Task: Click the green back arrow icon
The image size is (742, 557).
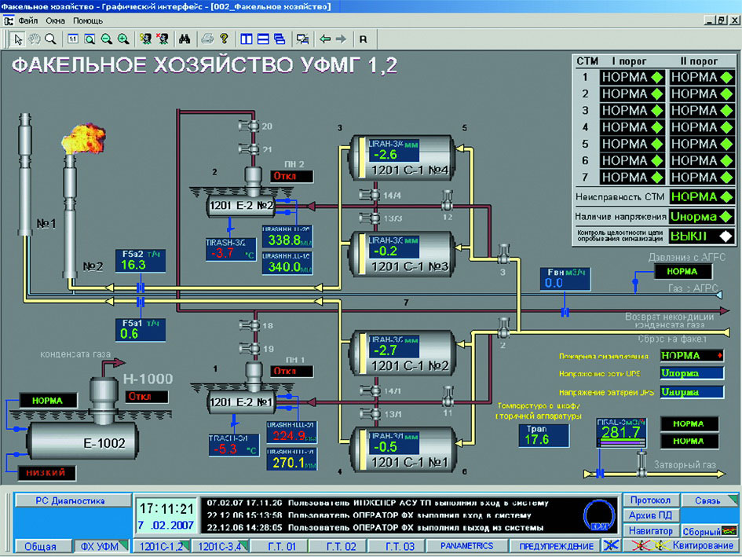Action: 324,38
